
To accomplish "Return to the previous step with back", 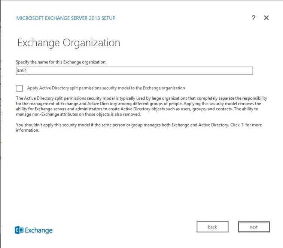I will [212, 227].
